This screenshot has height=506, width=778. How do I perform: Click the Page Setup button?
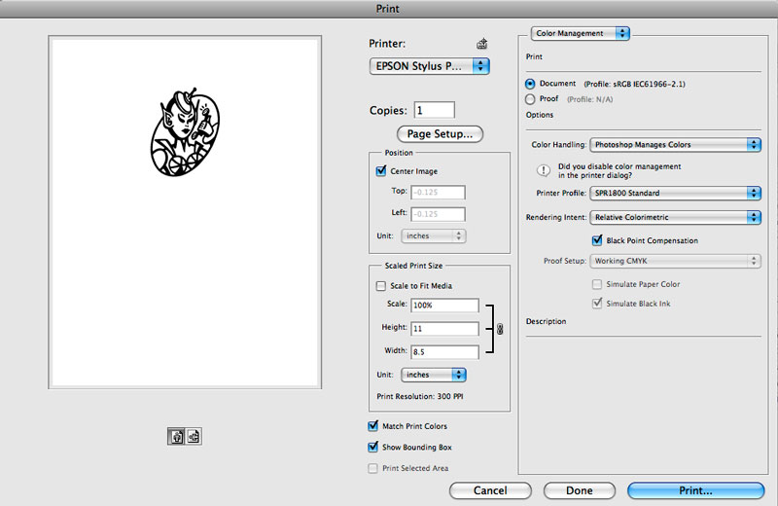pyautogui.click(x=440, y=133)
